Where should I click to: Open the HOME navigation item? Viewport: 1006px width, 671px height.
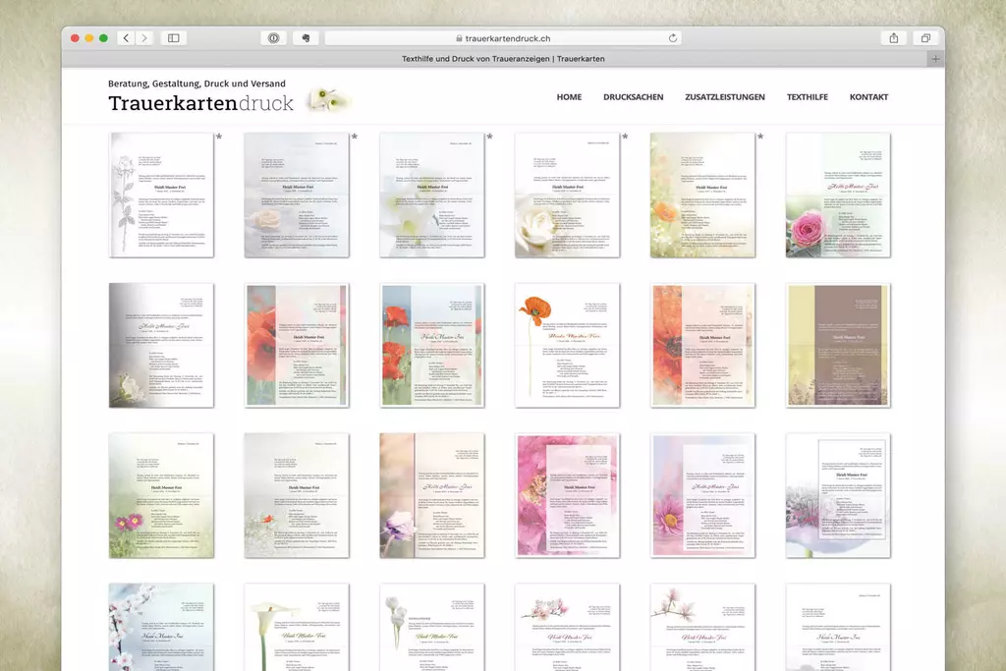[x=569, y=97]
